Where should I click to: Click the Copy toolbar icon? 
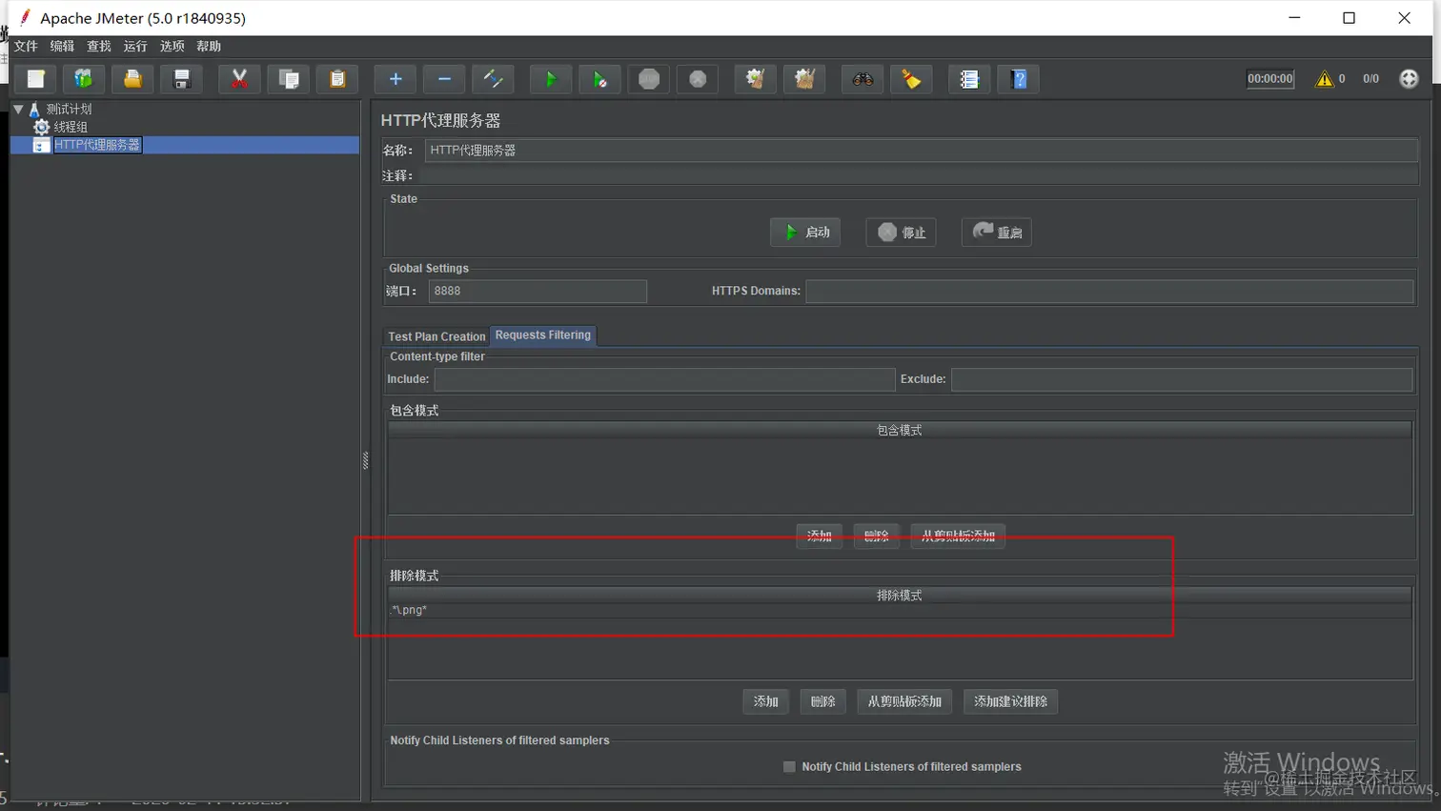point(289,79)
